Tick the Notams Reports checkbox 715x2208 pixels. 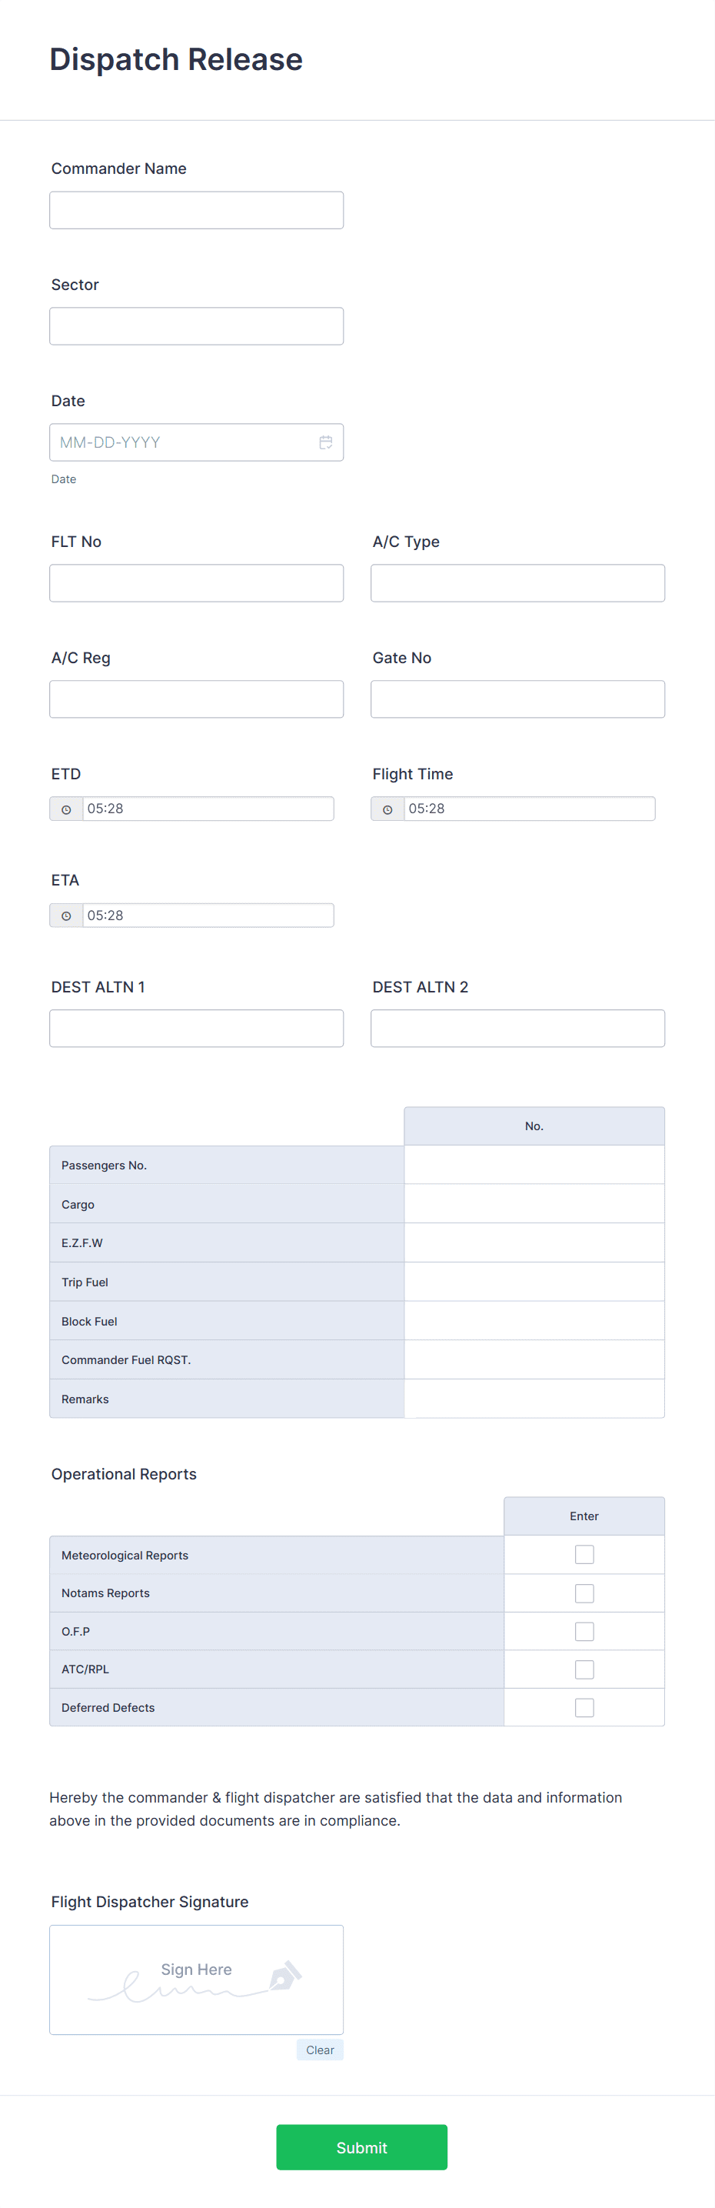click(x=584, y=1593)
